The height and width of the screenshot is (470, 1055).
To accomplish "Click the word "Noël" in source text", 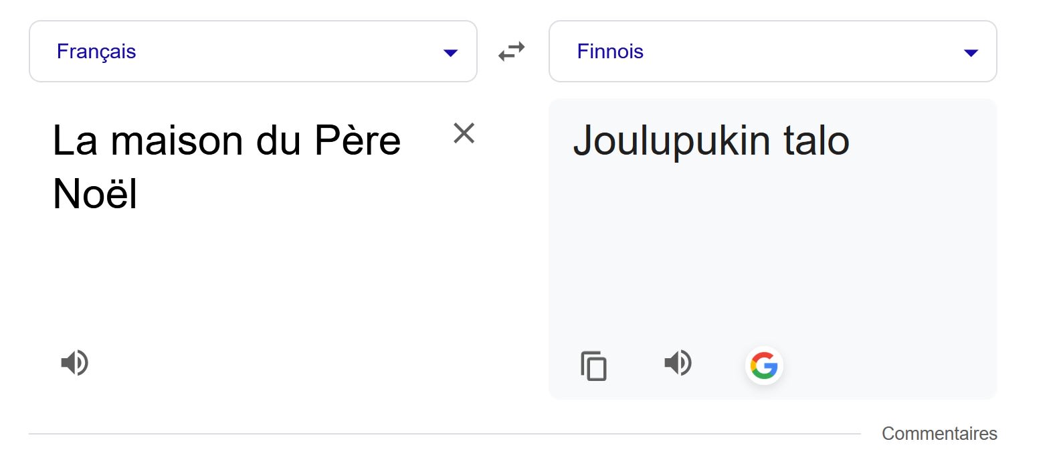I will 95,194.
